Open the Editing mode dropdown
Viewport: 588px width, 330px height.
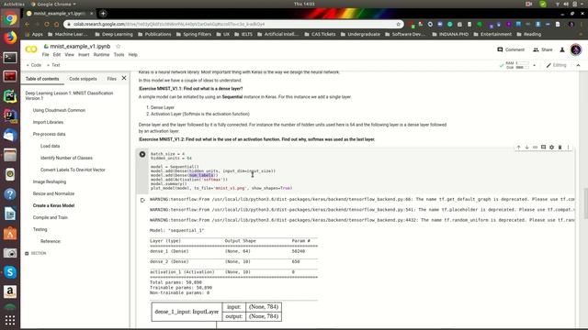556,65
